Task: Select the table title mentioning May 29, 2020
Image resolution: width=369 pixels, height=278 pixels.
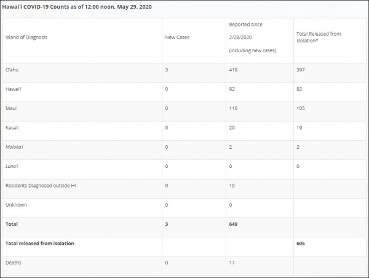Action: click(77, 7)
